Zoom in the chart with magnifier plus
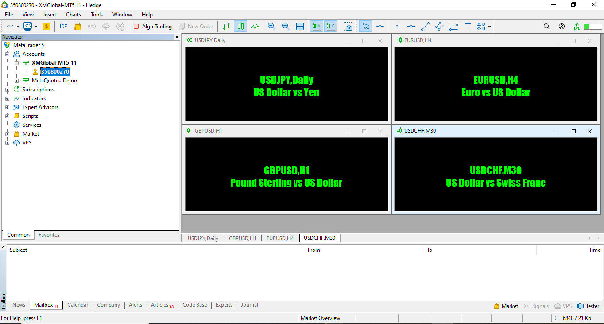604x324 pixels. click(x=271, y=27)
